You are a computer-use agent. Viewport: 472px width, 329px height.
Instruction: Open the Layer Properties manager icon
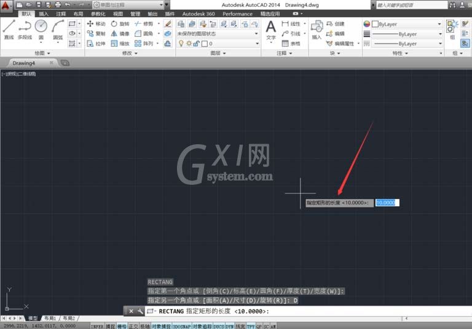point(181,24)
